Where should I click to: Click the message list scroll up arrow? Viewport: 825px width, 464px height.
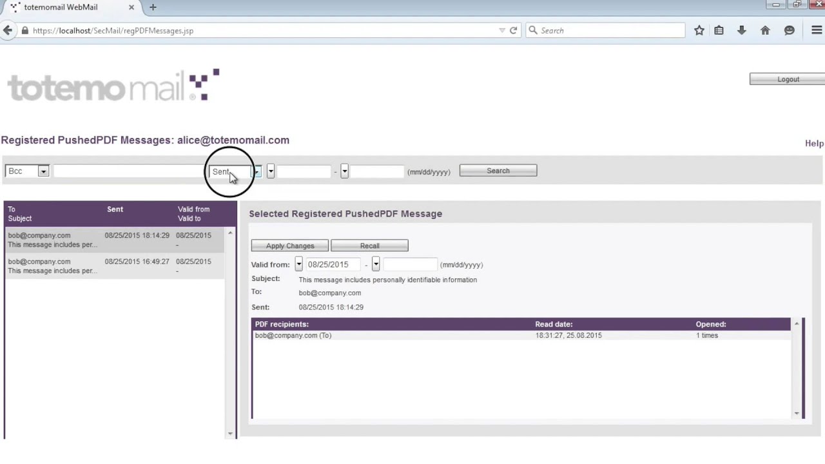(x=230, y=232)
